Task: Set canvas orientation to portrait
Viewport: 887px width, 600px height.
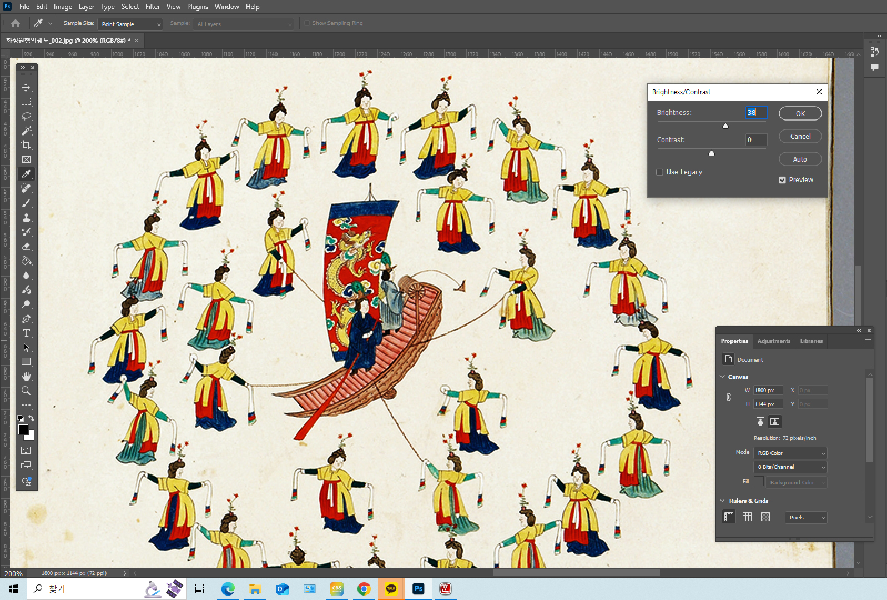Action: (760, 422)
